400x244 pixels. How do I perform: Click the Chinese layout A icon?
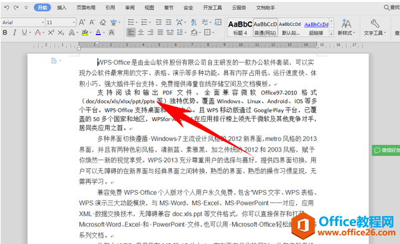point(179,23)
